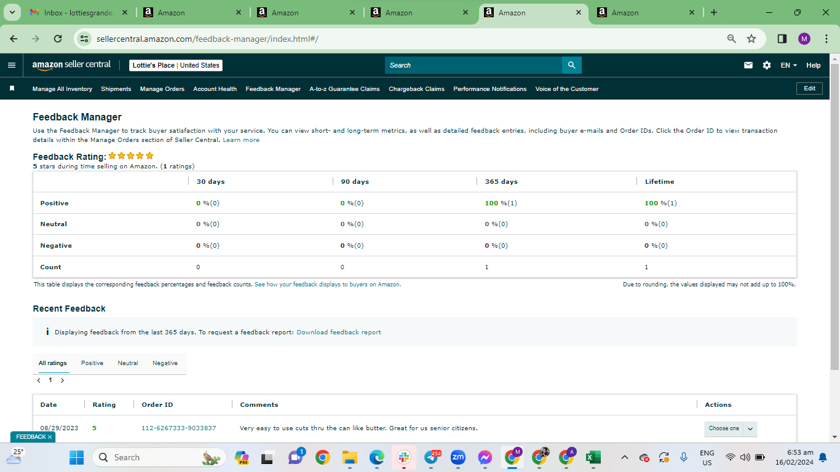Expand the Chrome tab search chevron
This screenshot has width=840, height=472.
point(12,12)
